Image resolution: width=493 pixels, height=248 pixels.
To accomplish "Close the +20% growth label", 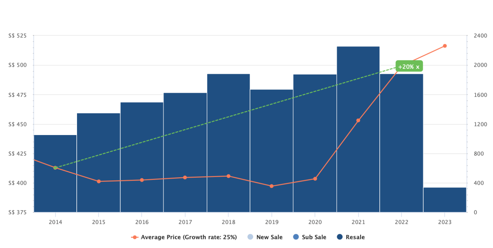I will click(418, 67).
